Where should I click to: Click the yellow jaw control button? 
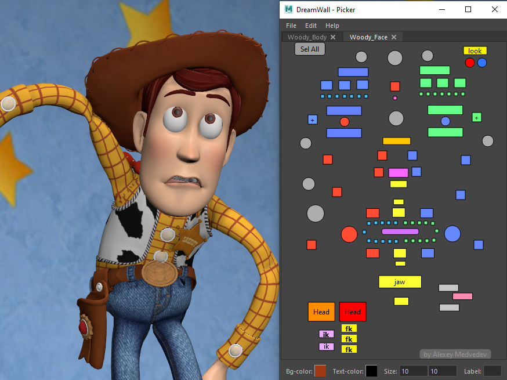click(x=400, y=282)
